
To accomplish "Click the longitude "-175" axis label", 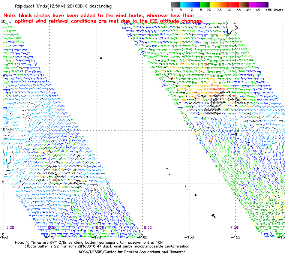I will point(50,237).
